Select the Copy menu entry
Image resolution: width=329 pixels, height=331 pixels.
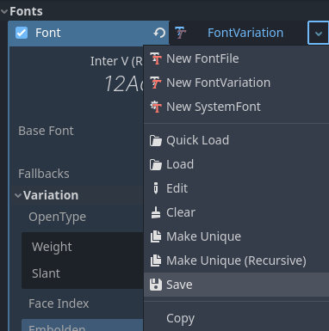tap(236, 318)
